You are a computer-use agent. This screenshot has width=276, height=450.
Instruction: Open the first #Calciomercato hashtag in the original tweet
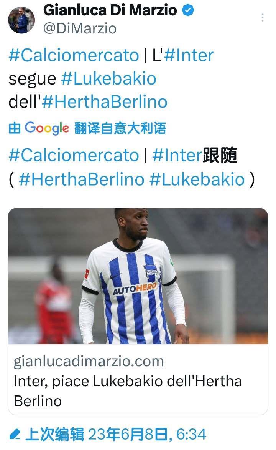coord(74,55)
